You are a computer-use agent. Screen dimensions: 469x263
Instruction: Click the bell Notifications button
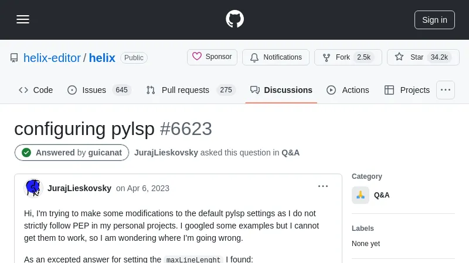pyautogui.click(x=276, y=57)
